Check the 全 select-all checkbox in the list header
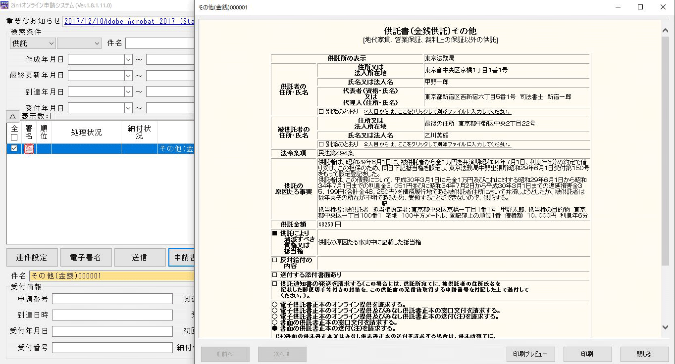Screen dimensions: 675x364 point(14,137)
